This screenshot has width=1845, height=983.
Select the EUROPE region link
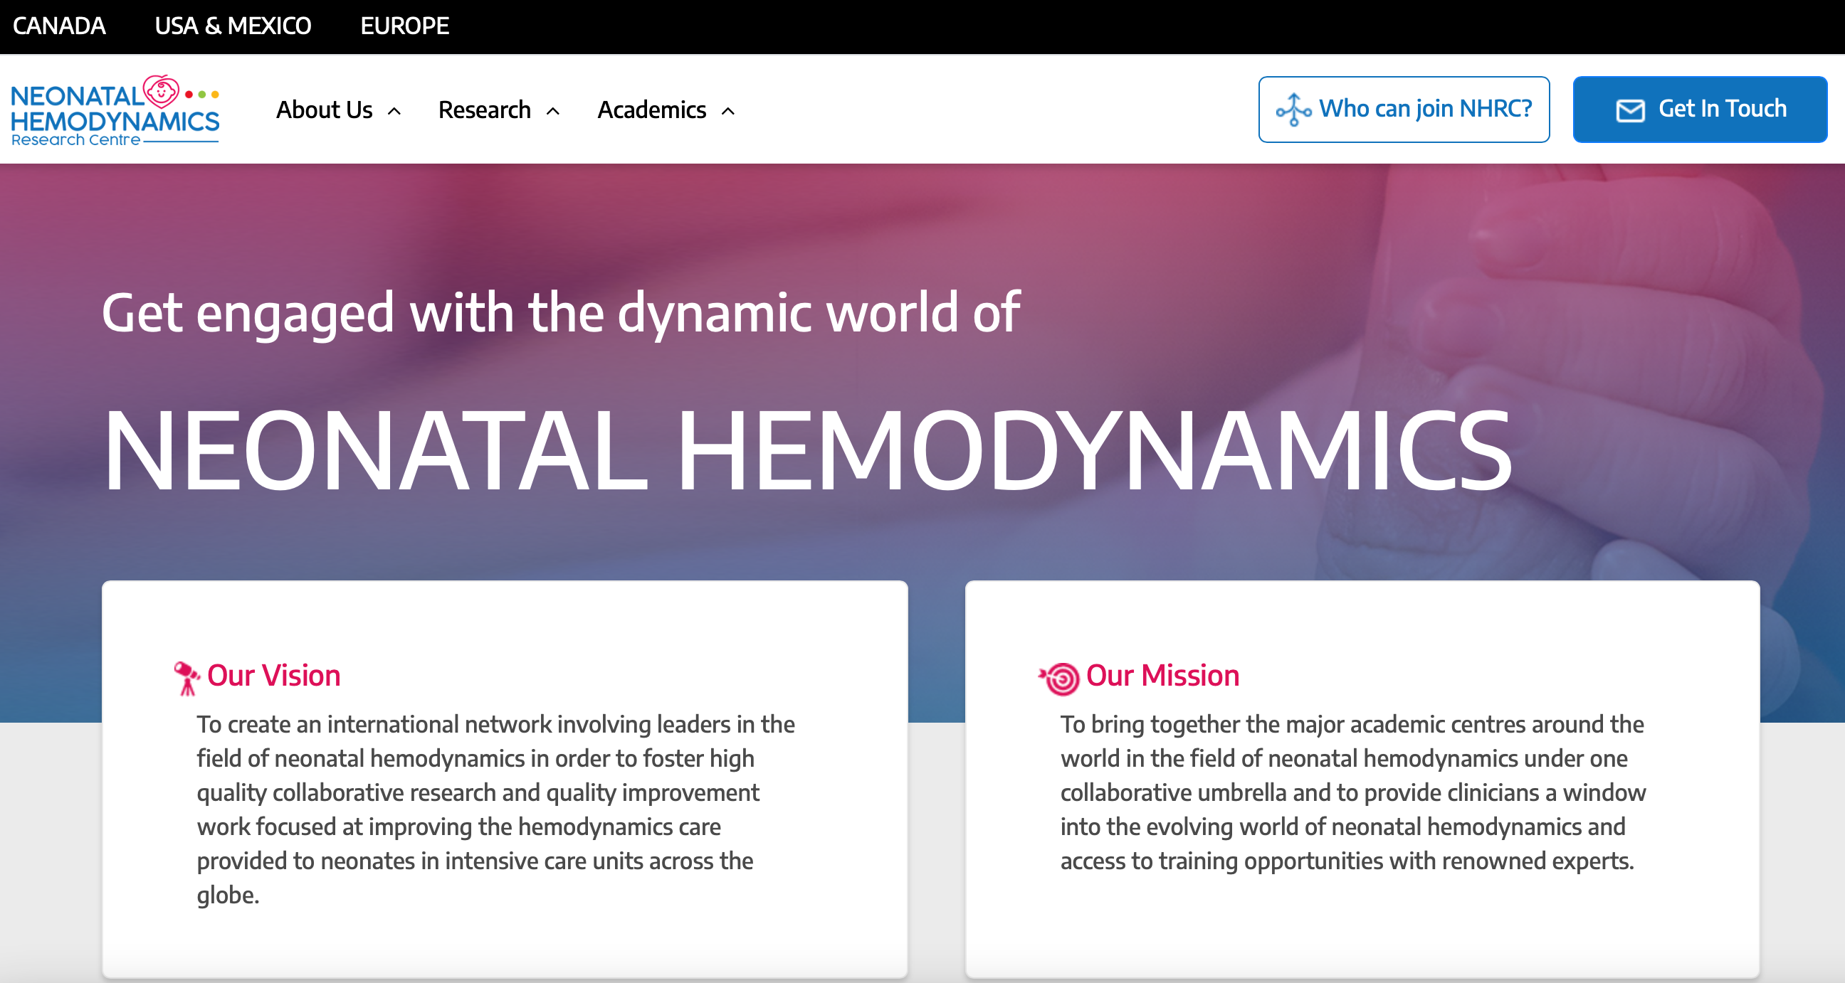pyautogui.click(x=405, y=26)
